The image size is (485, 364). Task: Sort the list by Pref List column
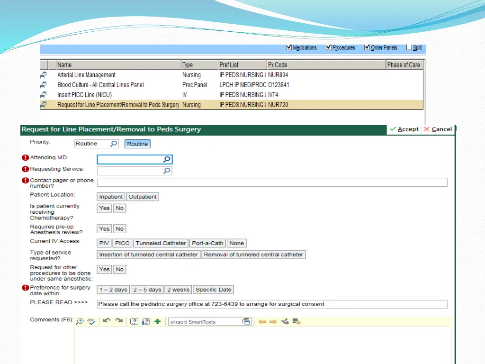pyautogui.click(x=242, y=65)
